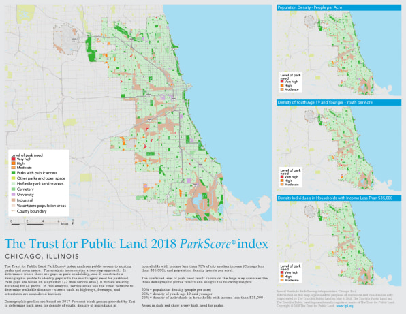Click the red Very high swatch in main legend

[x=13, y=159]
